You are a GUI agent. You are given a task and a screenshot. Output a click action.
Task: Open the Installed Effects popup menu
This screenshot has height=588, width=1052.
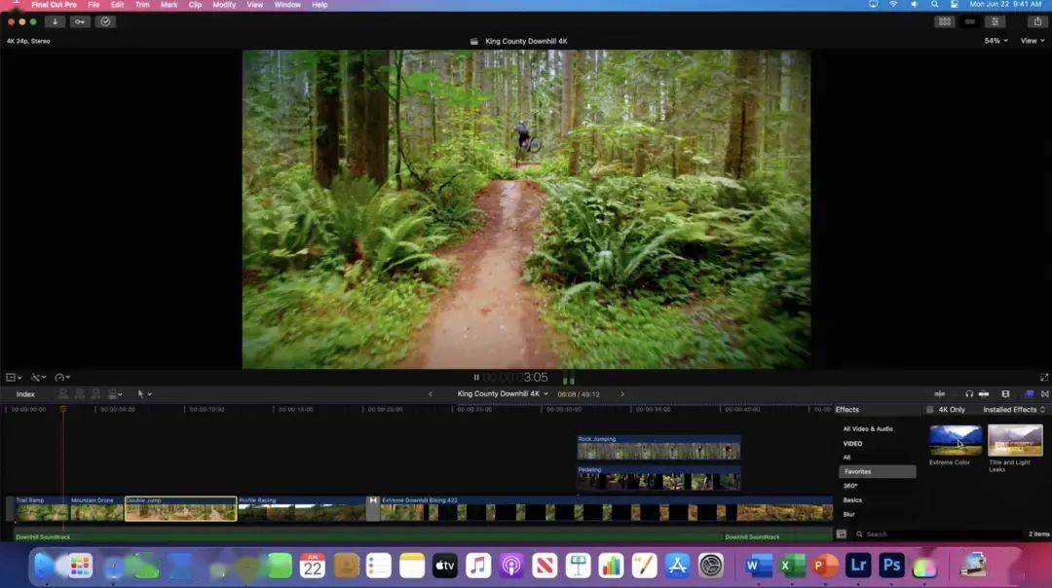click(1013, 410)
